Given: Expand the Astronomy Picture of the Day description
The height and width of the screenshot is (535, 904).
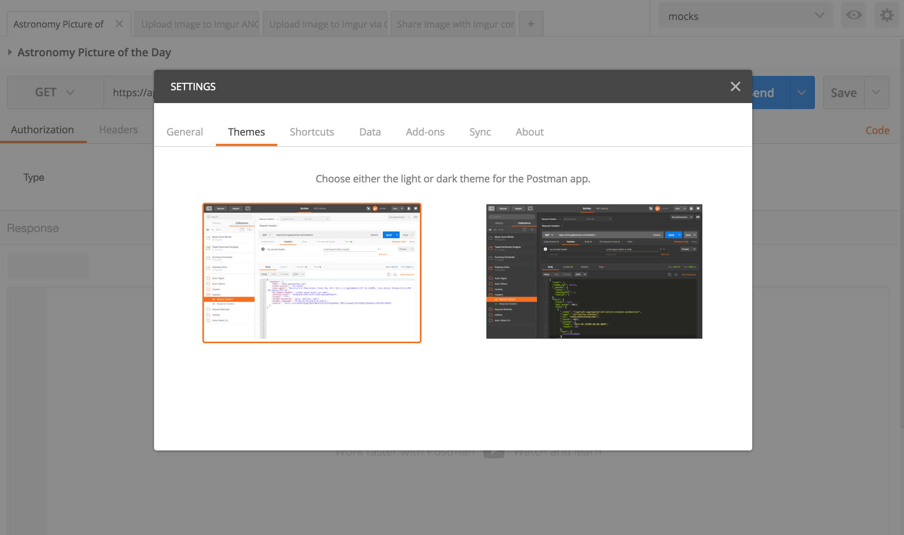Looking at the screenshot, I should (x=10, y=52).
